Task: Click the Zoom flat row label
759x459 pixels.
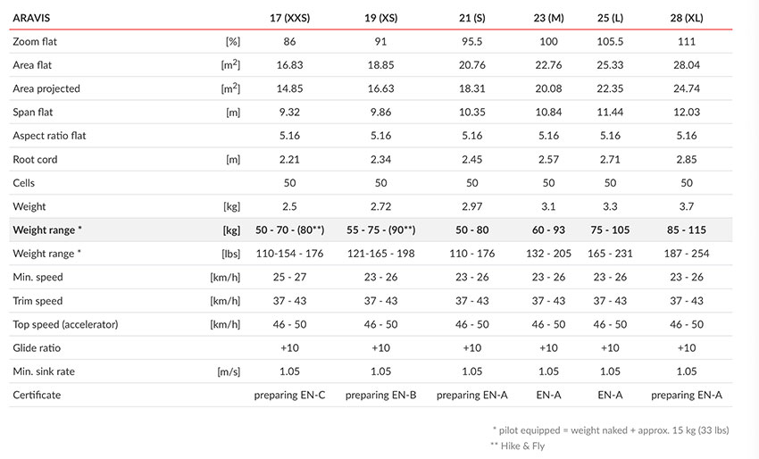Action: [x=35, y=42]
